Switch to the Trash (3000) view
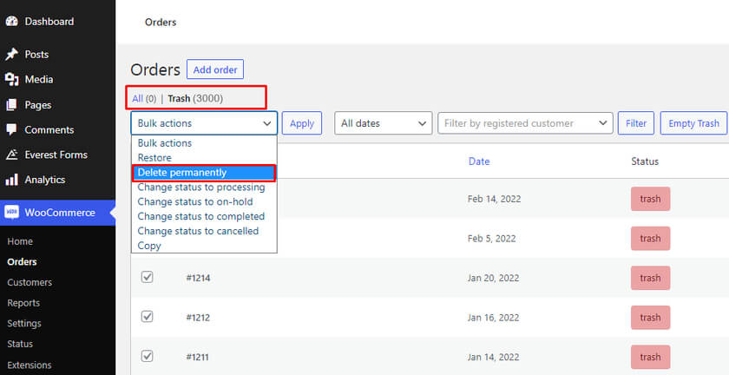Screen dimensions: 729x375 pos(195,99)
